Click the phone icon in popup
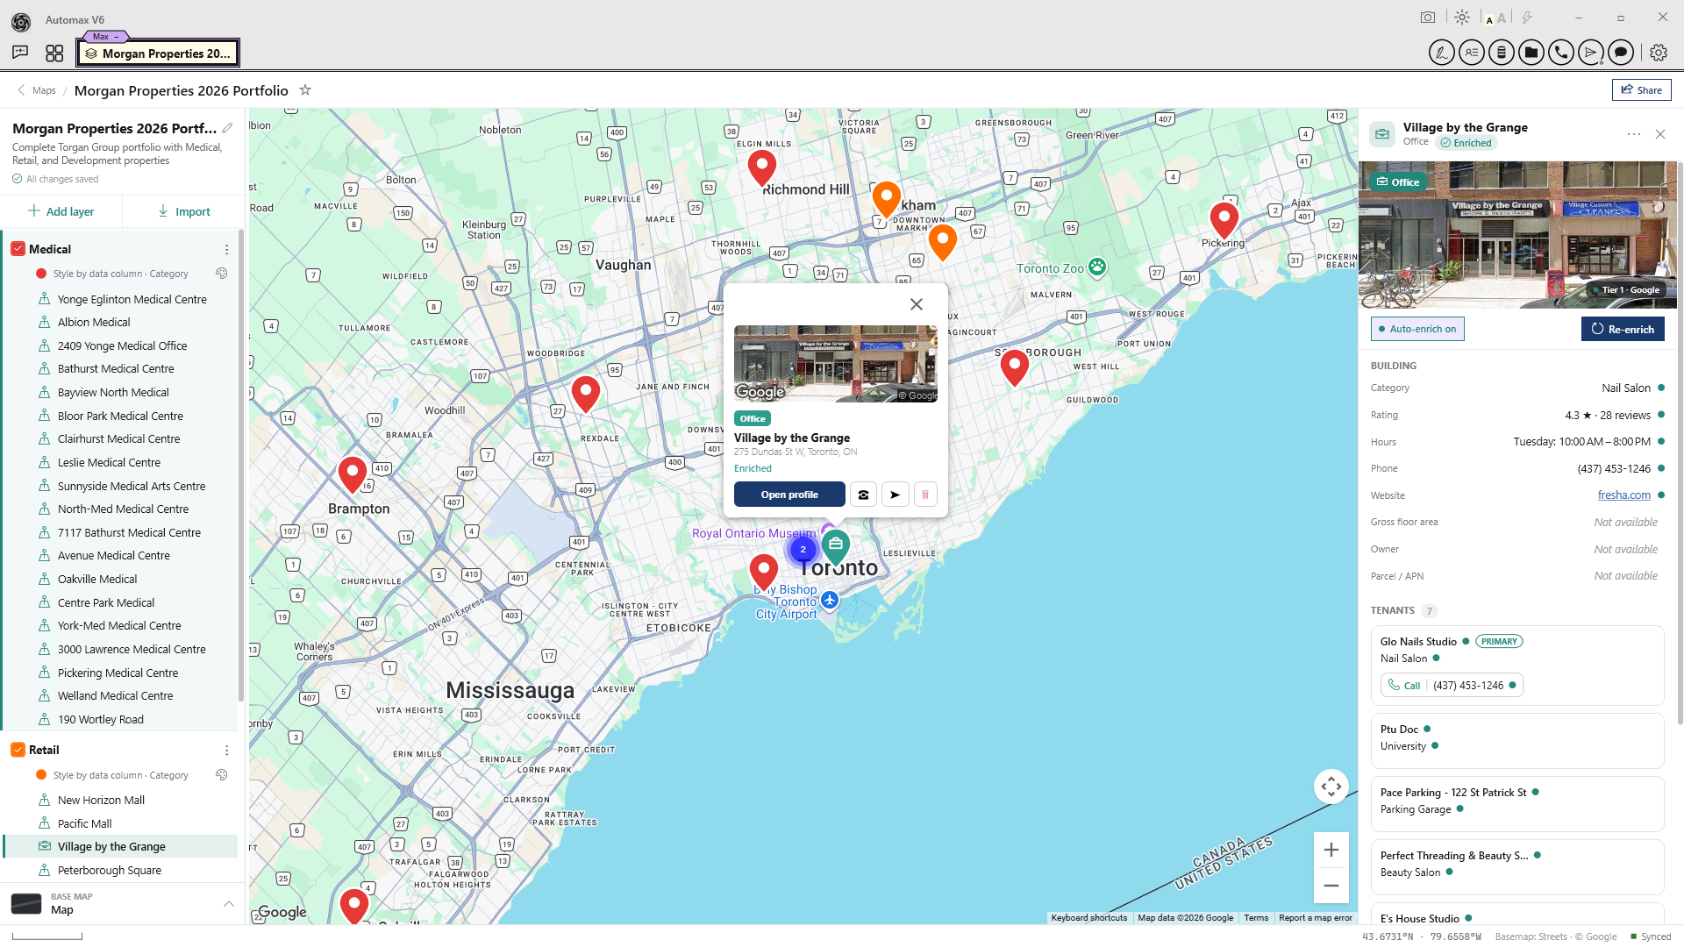 [864, 495]
